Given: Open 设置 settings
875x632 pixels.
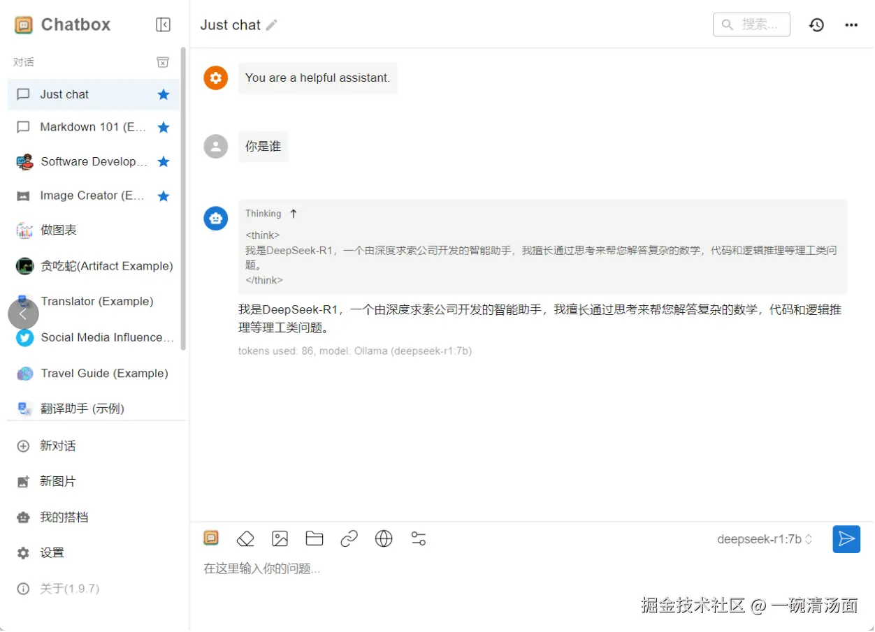Looking at the screenshot, I should tap(94, 553).
